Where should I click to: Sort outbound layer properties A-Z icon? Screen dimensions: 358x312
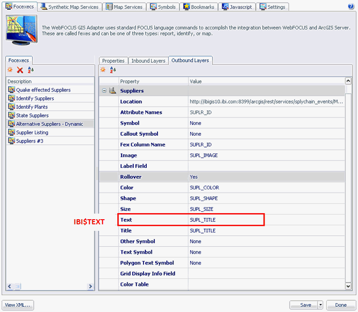point(113,70)
